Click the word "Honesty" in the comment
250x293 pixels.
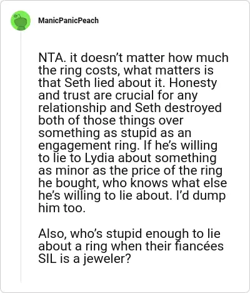(x=193, y=83)
